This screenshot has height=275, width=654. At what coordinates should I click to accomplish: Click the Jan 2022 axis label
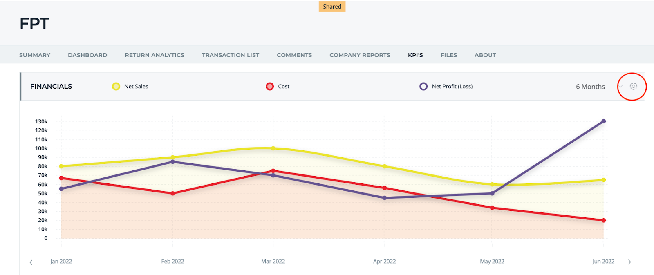(x=61, y=262)
